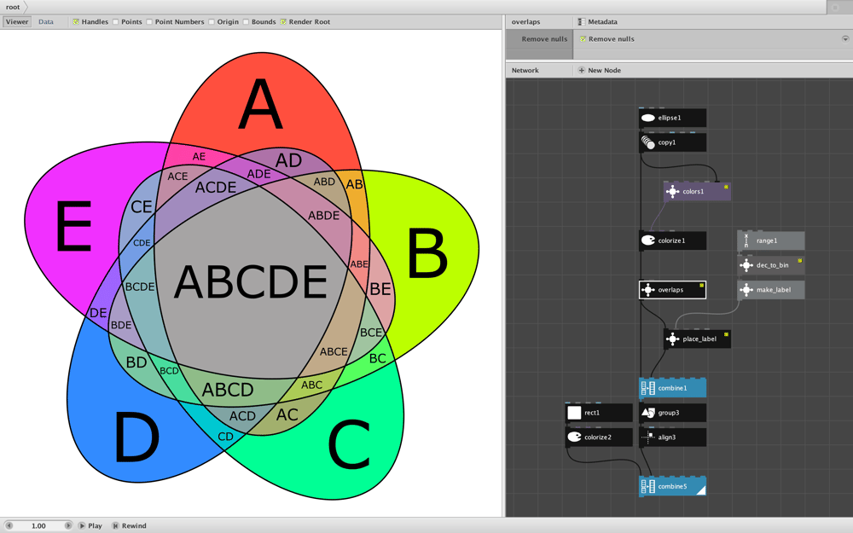Click the ABDE region label
The width and height of the screenshot is (853, 533).
(323, 216)
